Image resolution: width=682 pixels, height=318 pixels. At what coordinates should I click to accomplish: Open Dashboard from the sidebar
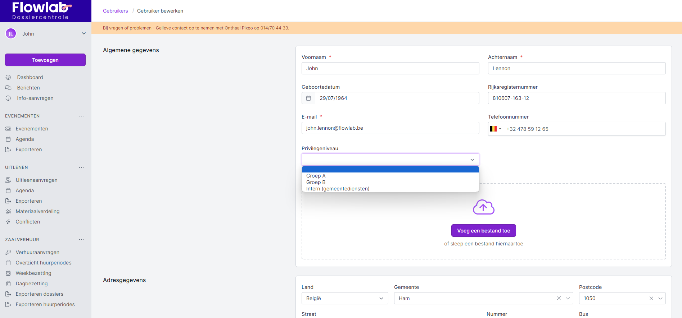click(30, 77)
